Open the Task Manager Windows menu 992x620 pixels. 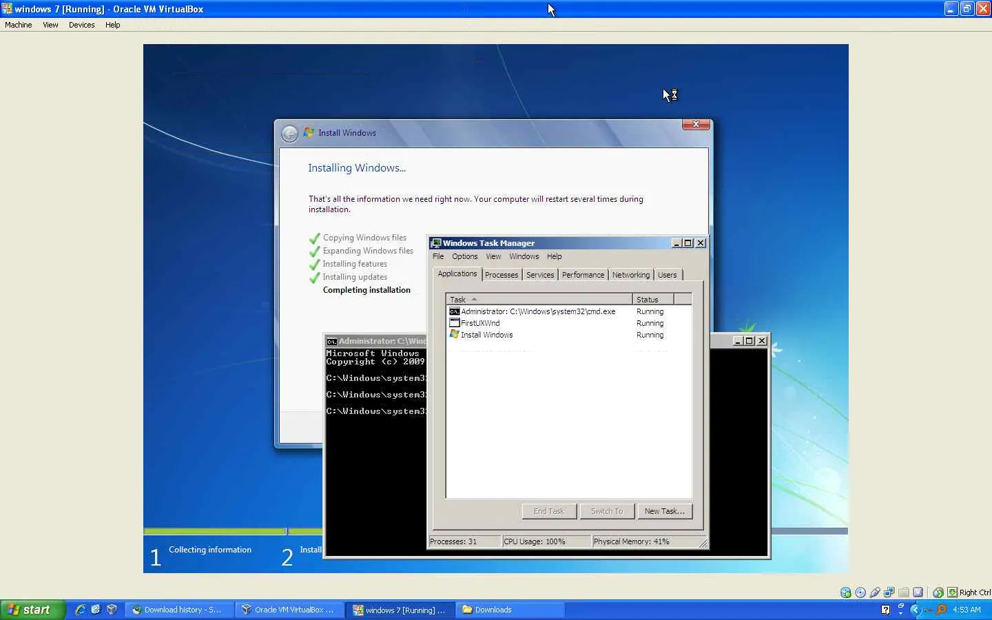(524, 256)
